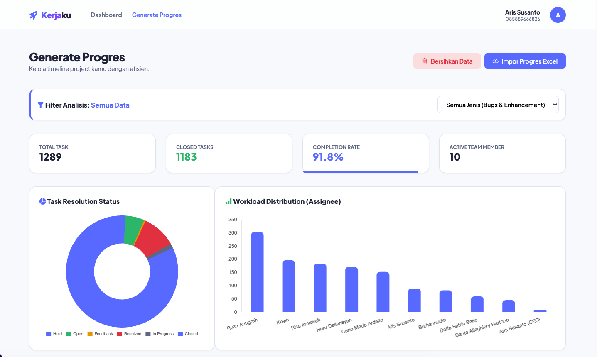Click the bar chart icon beside Workload Distribution

(x=228, y=201)
